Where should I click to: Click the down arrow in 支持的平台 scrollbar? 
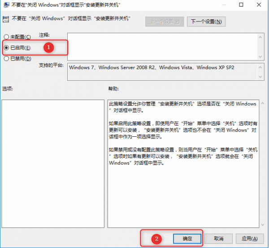click(261, 77)
